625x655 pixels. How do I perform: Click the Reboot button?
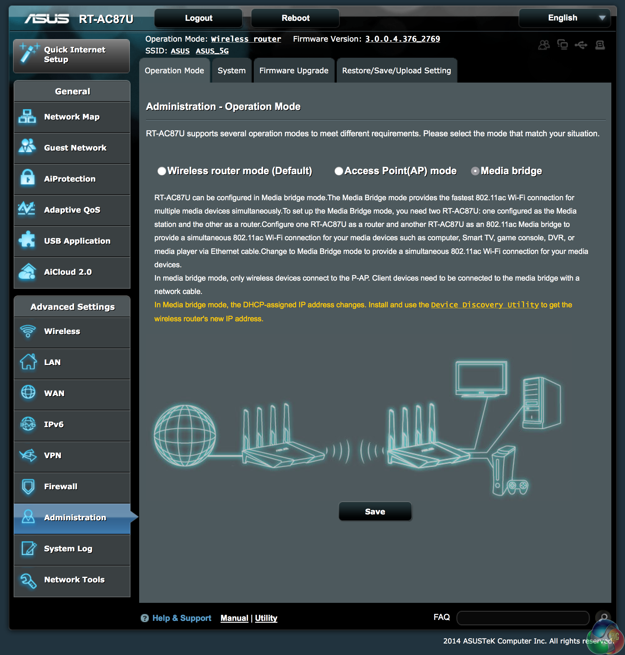pos(295,18)
